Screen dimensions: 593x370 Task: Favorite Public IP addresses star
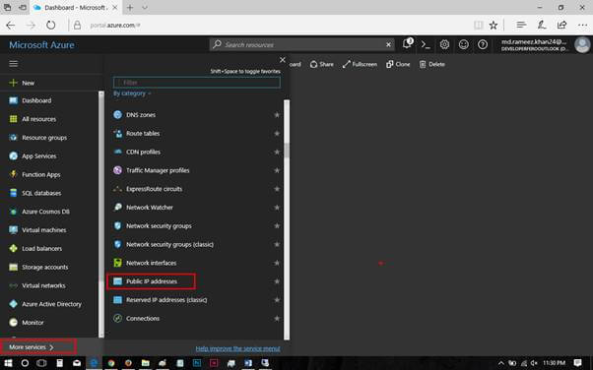(277, 281)
